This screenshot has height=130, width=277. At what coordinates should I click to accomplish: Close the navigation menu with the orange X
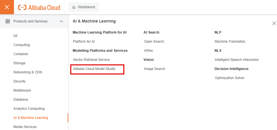7,7
